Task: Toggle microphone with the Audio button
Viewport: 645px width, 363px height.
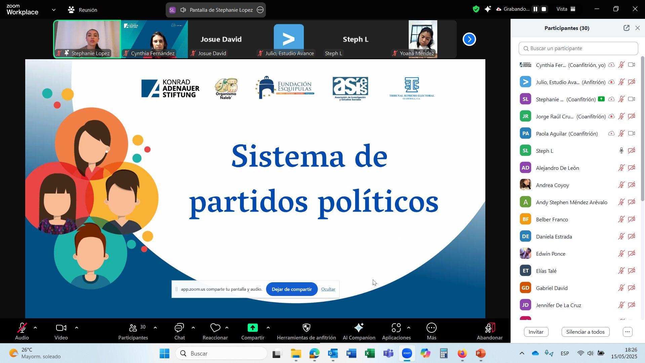Action: pyautogui.click(x=22, y=328)
